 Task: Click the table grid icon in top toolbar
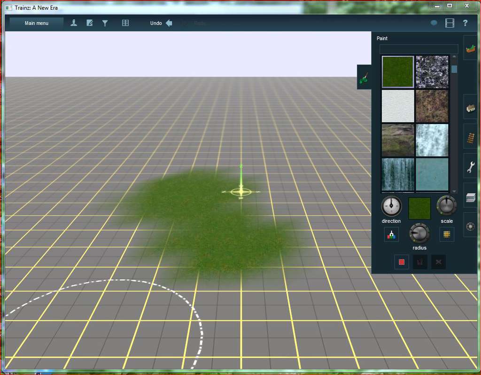(125, 23)
